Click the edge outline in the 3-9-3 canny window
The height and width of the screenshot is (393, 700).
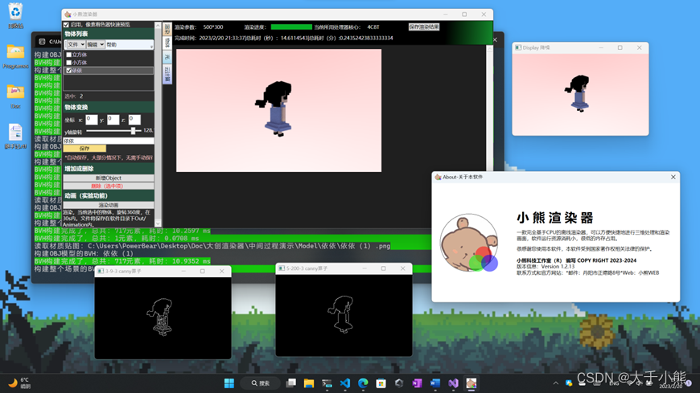(x=161, y=317)
